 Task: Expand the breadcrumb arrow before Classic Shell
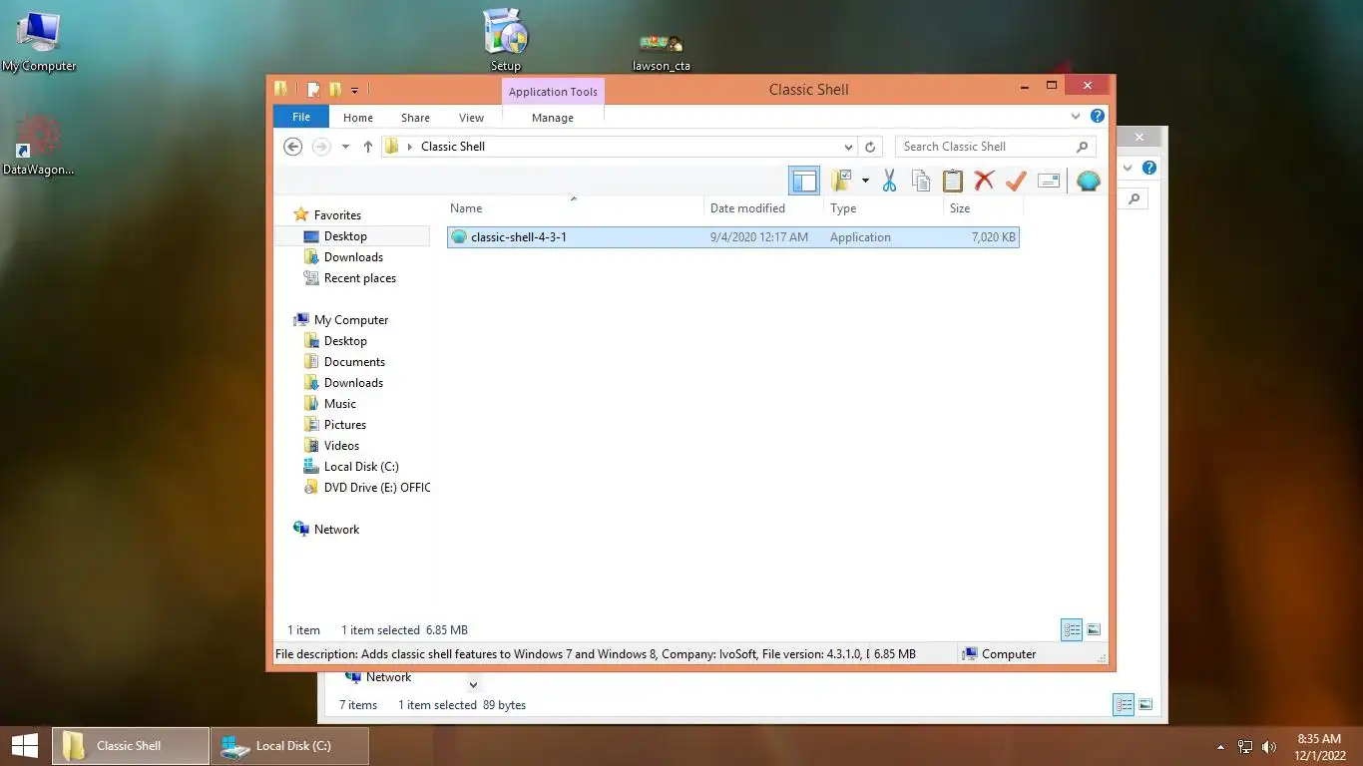[x=409, y=147]
